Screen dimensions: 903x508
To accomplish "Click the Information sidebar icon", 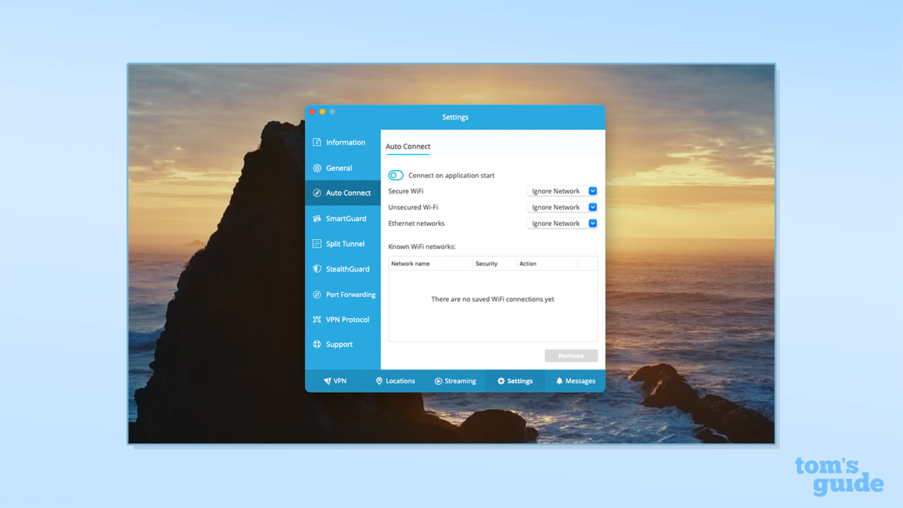I will 317,143.
